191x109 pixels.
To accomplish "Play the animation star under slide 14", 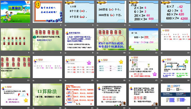I will tap(33, 81).
